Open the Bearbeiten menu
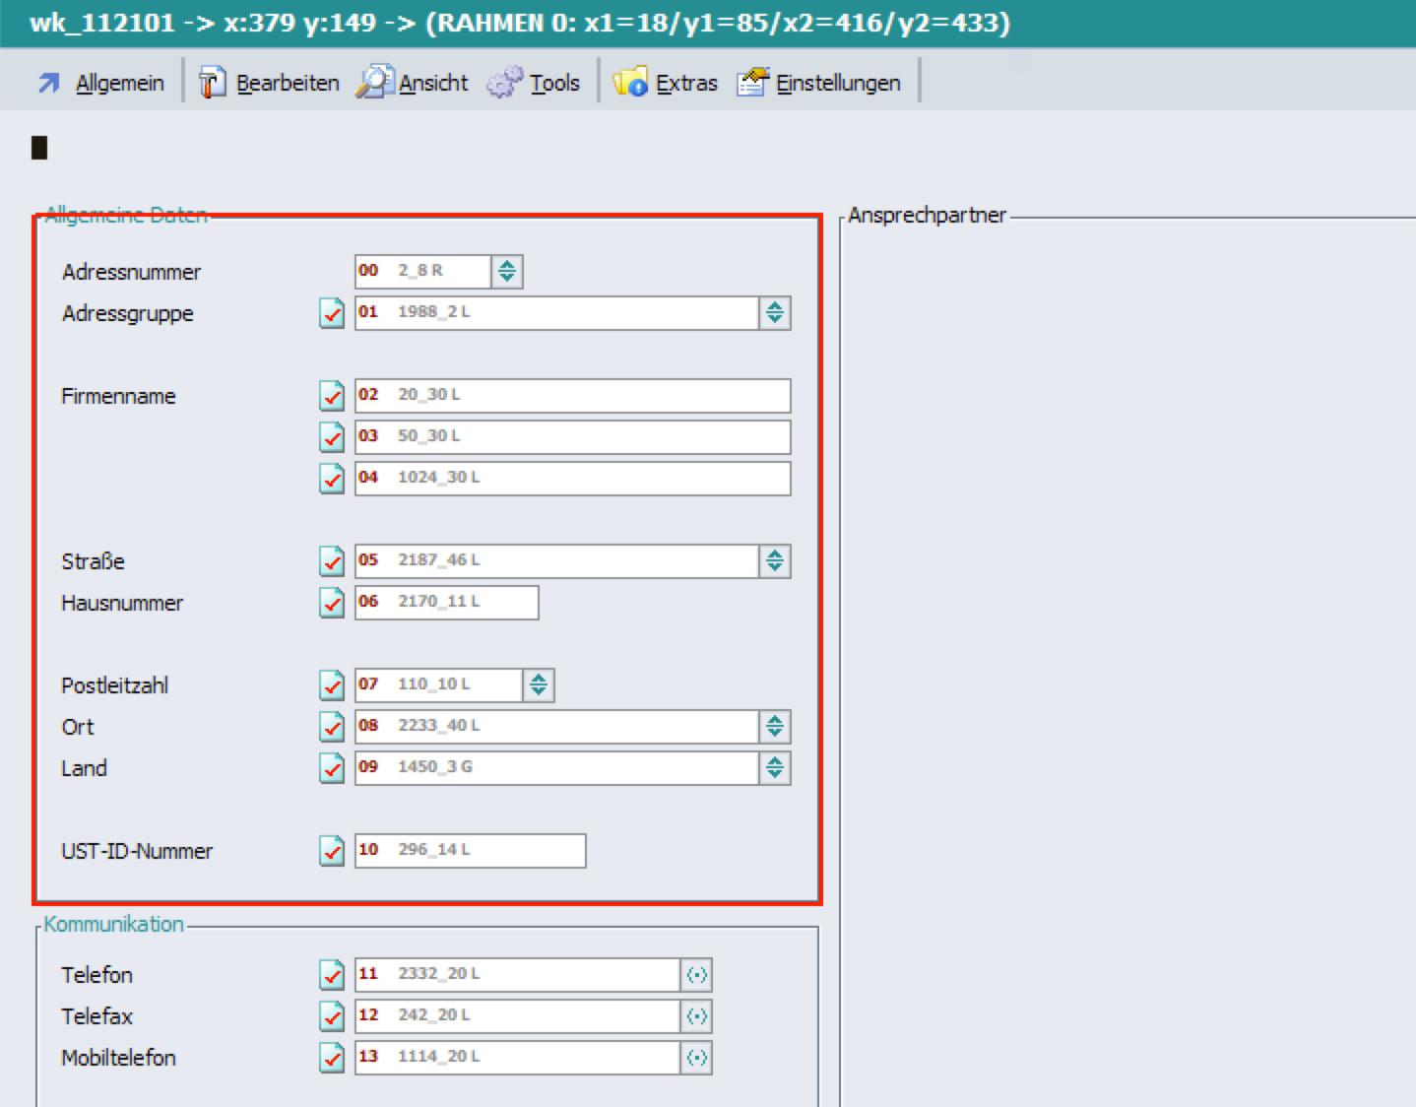 click(x=288, y=84)
